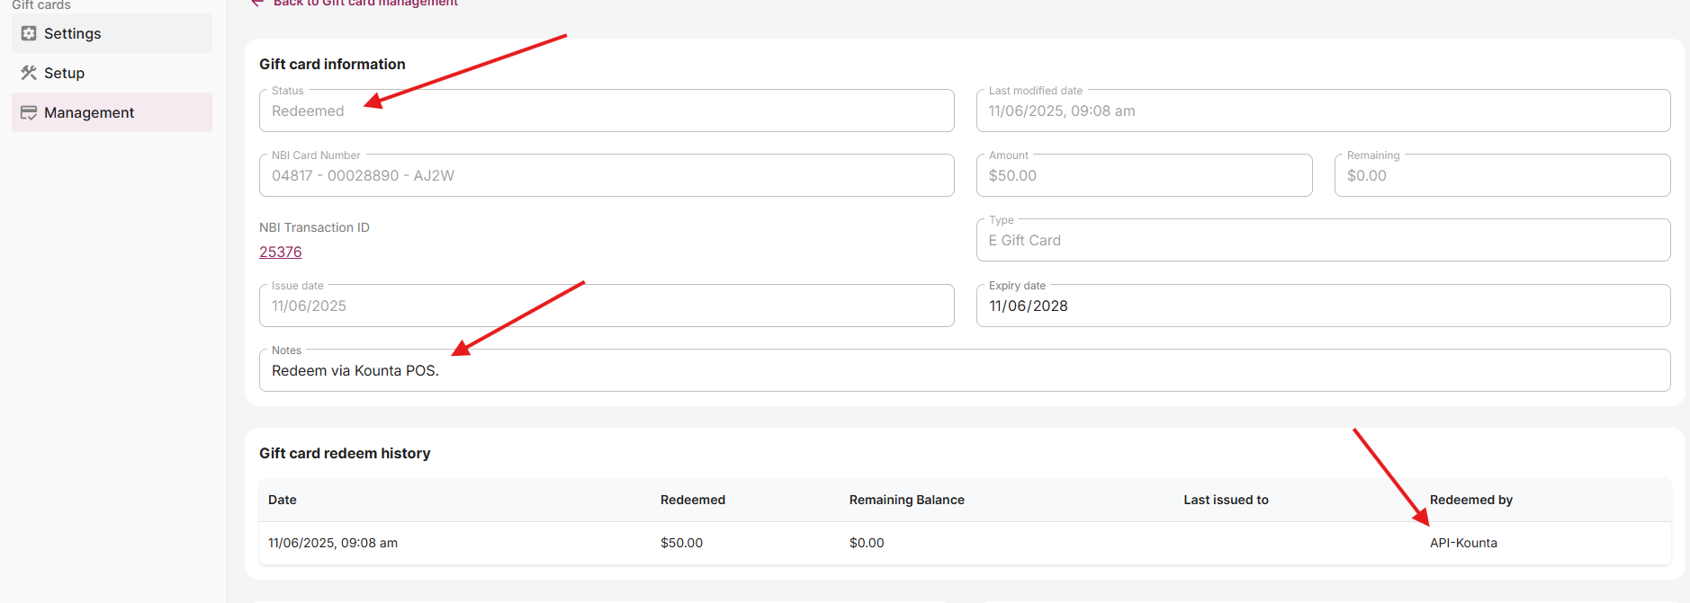Click the Last issued to column header
The width and height of the screenshot is (1690, 603).
1226,500
